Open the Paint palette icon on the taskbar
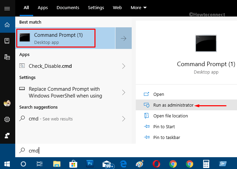237x169 pixels. pyautogui.click(x=140, y=164)
